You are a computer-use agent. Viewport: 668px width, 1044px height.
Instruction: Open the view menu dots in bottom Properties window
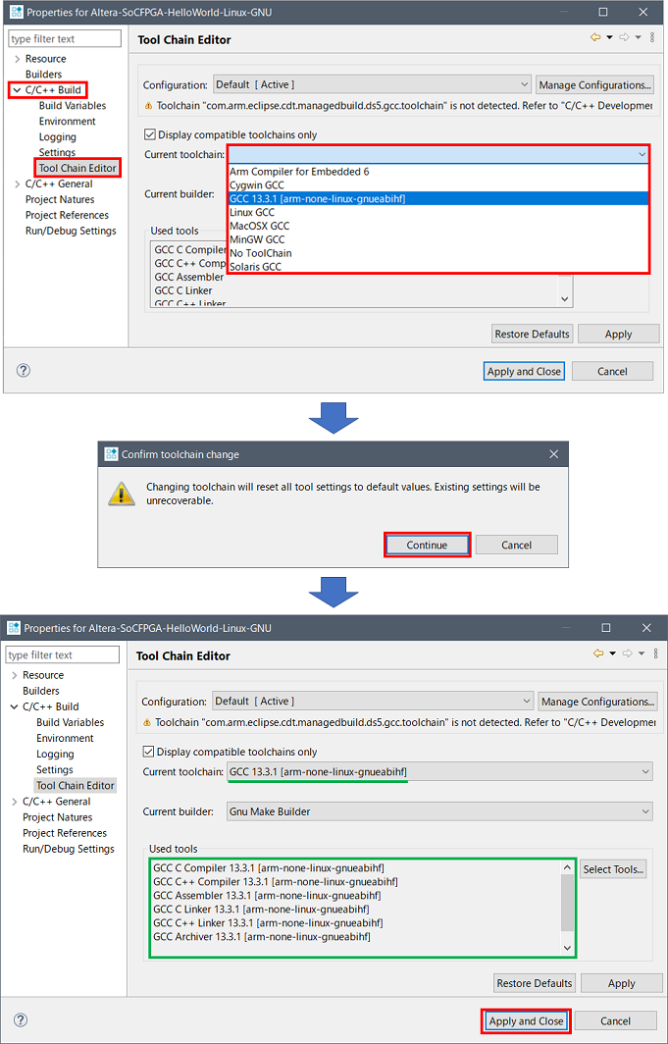click(655, 653)
